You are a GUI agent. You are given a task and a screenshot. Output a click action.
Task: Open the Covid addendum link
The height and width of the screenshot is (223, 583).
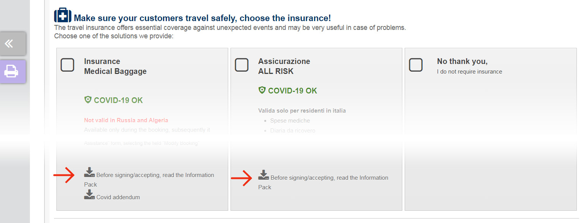[x=118, y=197]
